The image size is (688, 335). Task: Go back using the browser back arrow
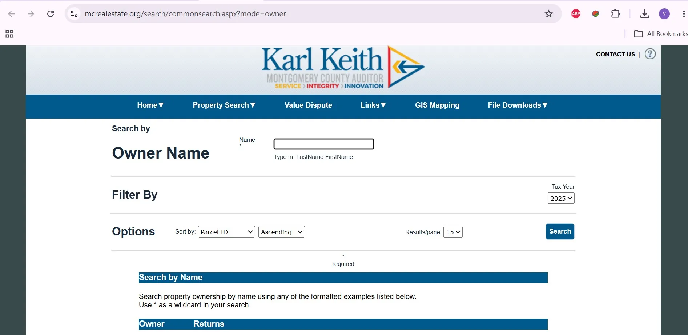click(11, 14)
